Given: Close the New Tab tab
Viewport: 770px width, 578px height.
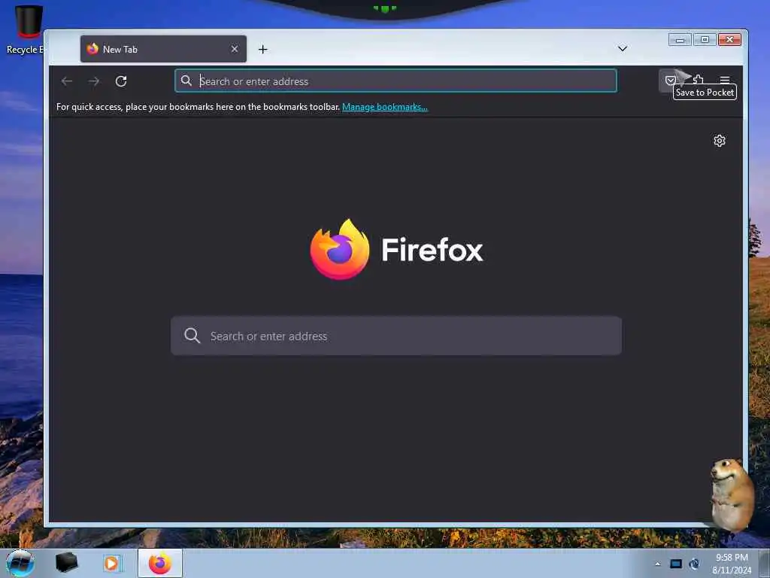Looking at the screenshot, I should [235, 49].
